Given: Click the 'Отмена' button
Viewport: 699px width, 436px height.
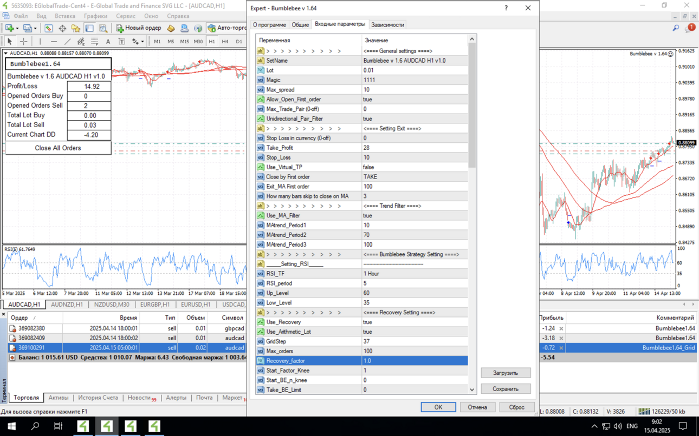Looking at the screenshot, I should [477, 407].
